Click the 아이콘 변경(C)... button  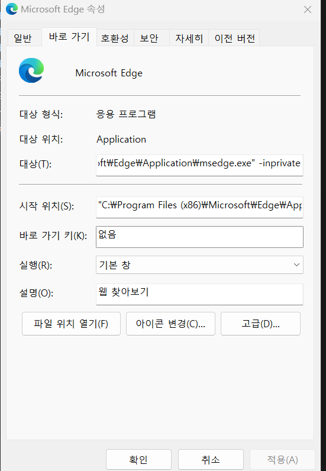170,324
